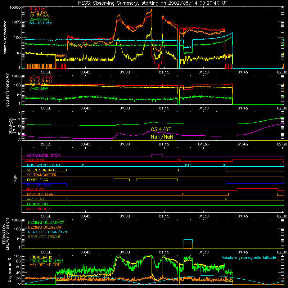The image size is (288, 288).
Task: Click the BAD_PACKETS flag label
Action: tap(39, 209)
